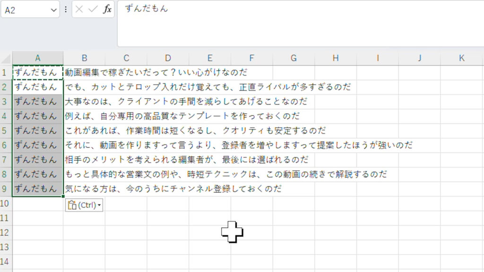The width and height of the screenshot is (484, 272).
Task: Click the row 5 cell starting これがあれば
Action: point(84,131)
